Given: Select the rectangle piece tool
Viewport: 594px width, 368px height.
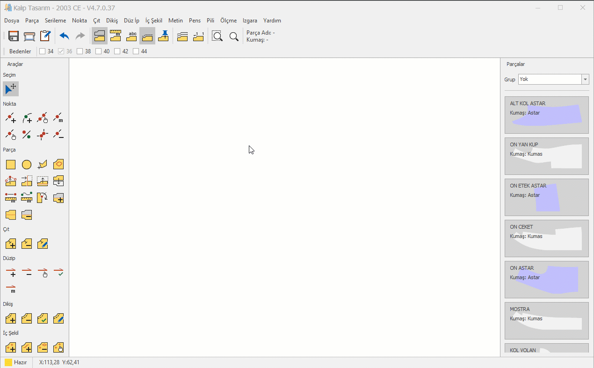Looking at the screenshot, I should [x=11, y=165].
